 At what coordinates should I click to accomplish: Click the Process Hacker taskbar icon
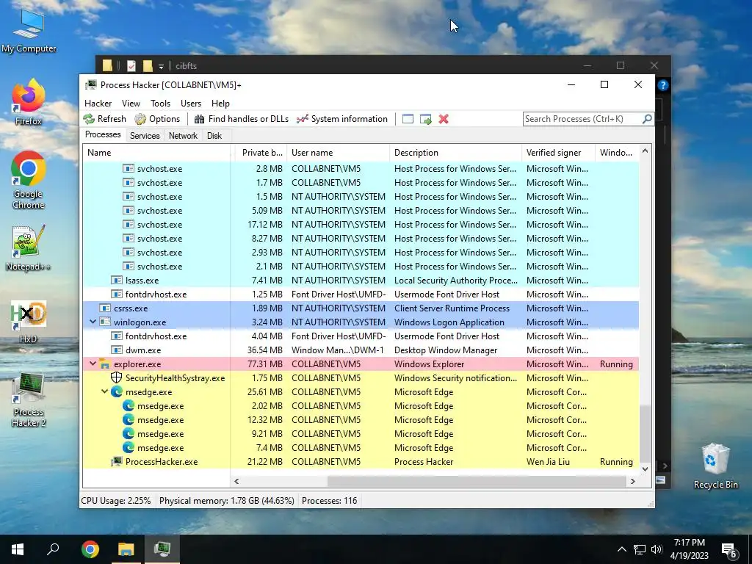pyautogui.click(x=162, y=549)
